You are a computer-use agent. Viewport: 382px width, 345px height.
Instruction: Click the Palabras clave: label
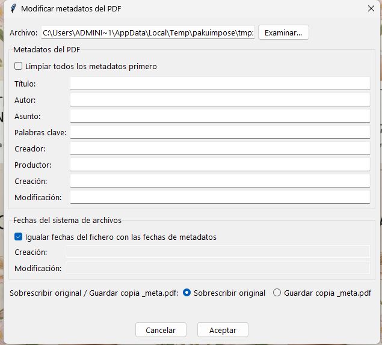[x=40, y=132]
